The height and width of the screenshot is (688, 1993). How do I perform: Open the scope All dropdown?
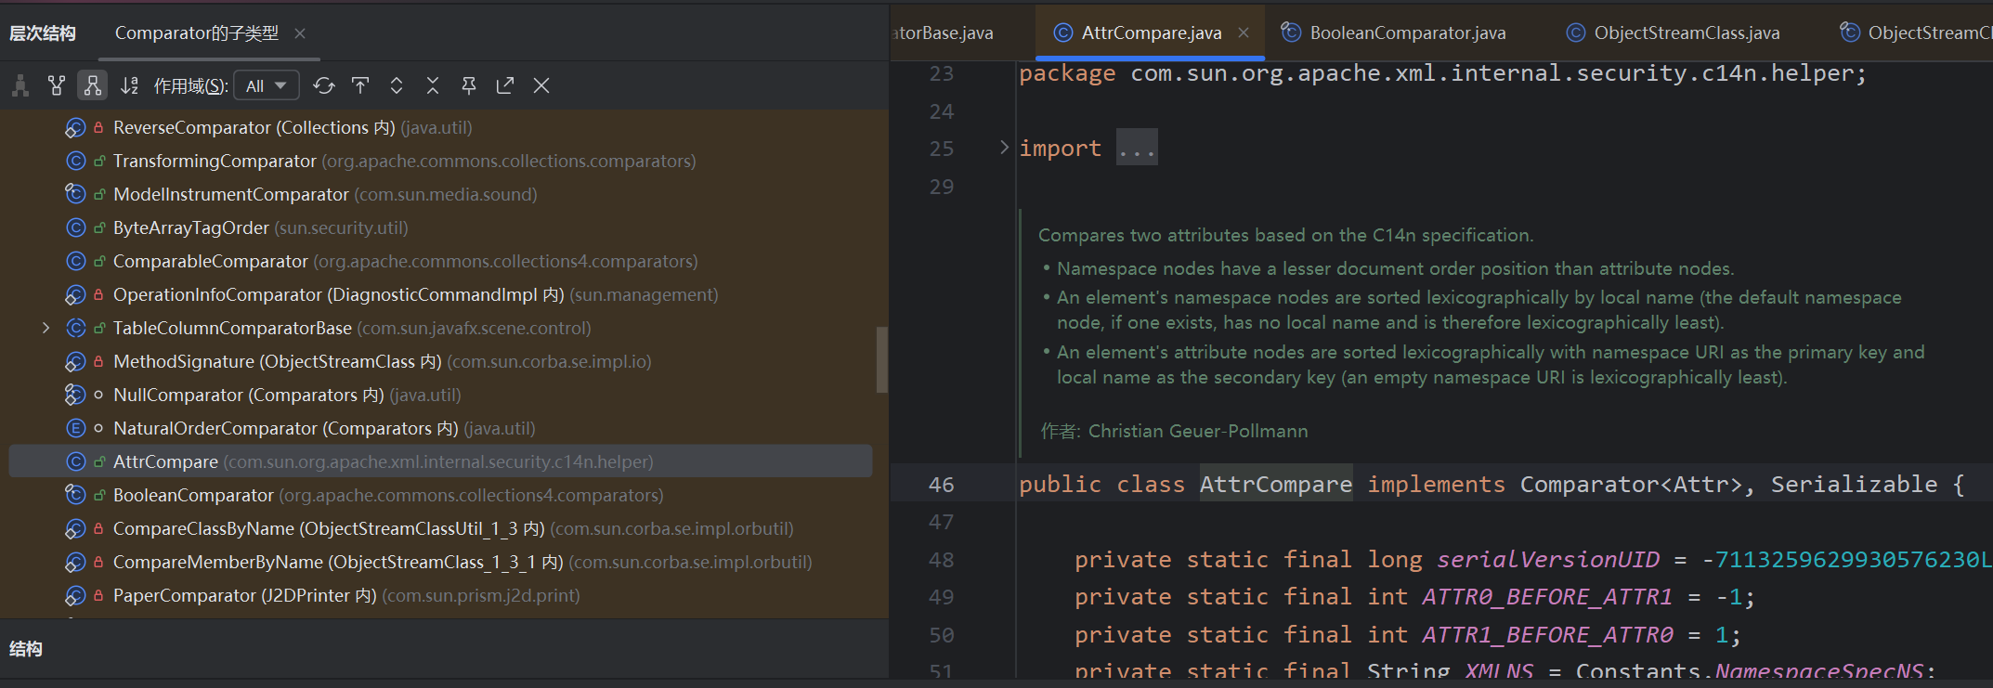[266, 86]
